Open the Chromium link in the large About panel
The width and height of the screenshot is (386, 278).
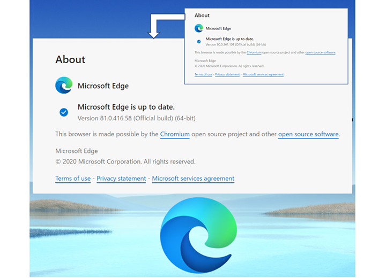[x=175, y=134]
